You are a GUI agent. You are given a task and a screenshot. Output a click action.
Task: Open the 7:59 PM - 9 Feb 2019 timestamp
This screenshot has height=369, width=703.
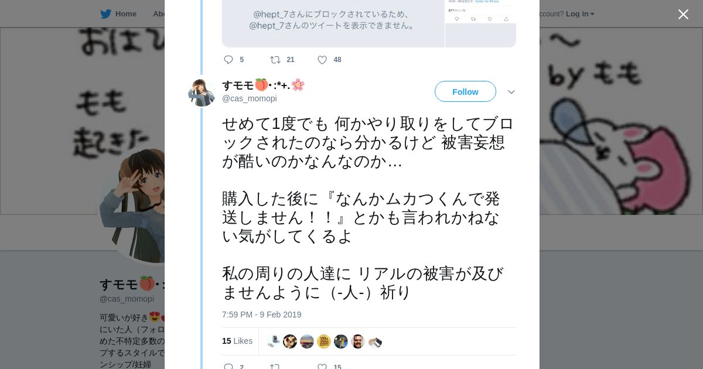coord(261,315)
